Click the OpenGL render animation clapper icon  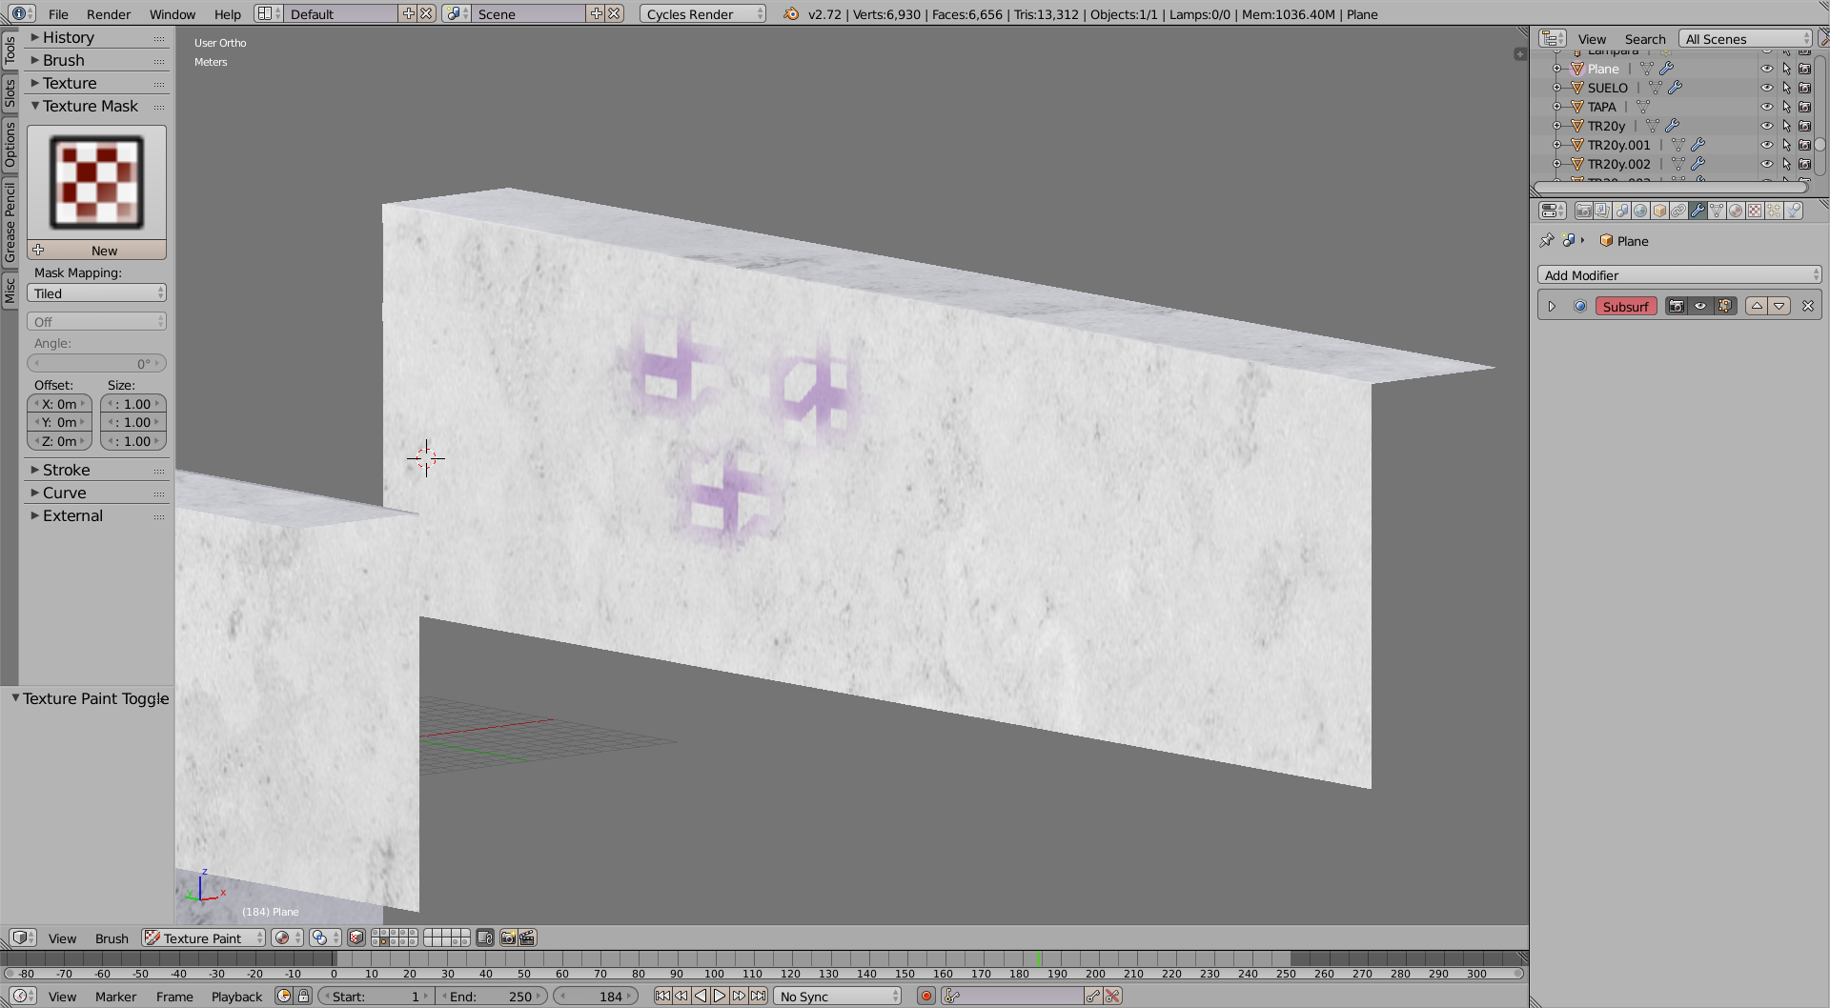click(x=527, y=938)
